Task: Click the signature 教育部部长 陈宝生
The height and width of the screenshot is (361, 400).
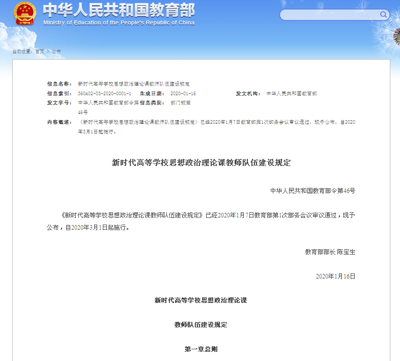Action: (x=330, y=252)
